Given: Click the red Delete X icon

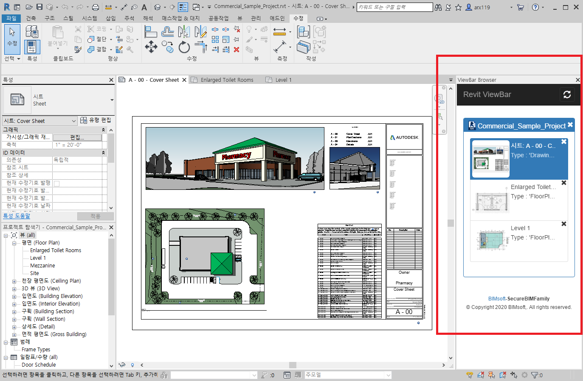Looking at the screenshot, I should pyautogui.click(x=237, y=50).
